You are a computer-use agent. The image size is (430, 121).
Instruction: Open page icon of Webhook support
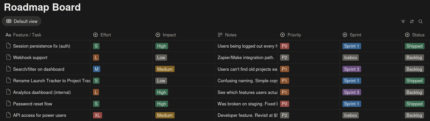9,57
